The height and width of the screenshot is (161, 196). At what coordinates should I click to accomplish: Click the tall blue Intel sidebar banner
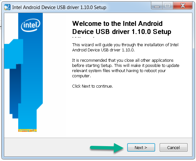pyautogui.click(x=31, y=72)
